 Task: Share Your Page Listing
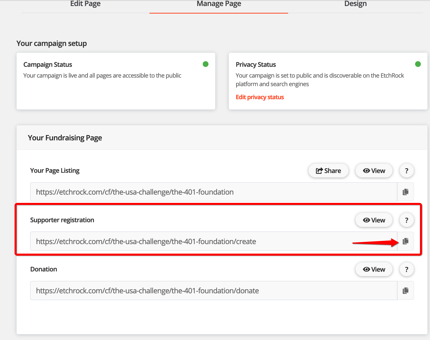tap(328, 171)
